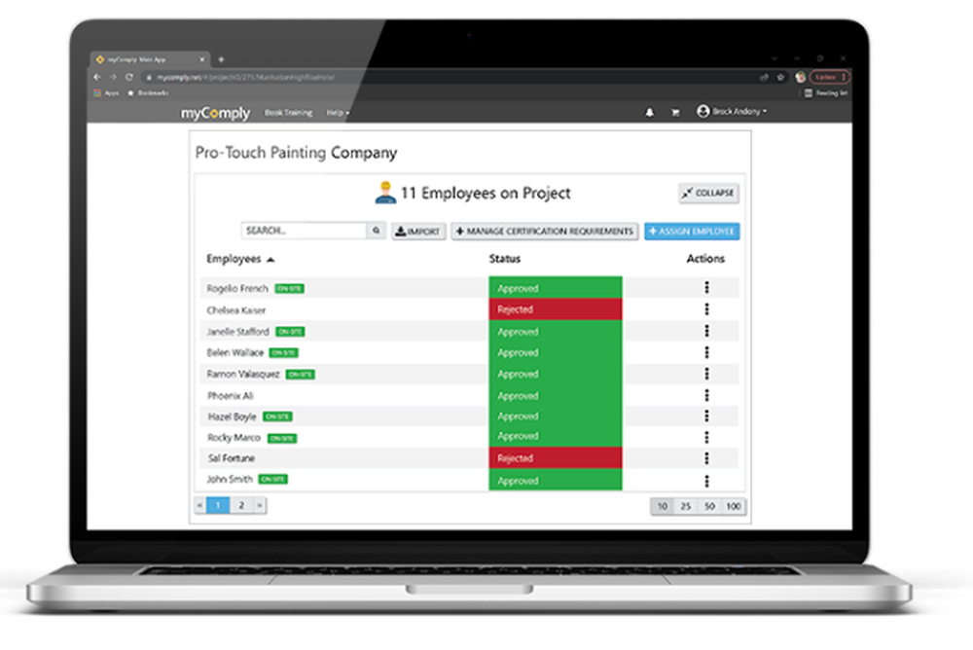Image resolution: width=973 pixels, height=650 pixels.
Task: Open the Book Training menu
Action: (x=289, y=112)
